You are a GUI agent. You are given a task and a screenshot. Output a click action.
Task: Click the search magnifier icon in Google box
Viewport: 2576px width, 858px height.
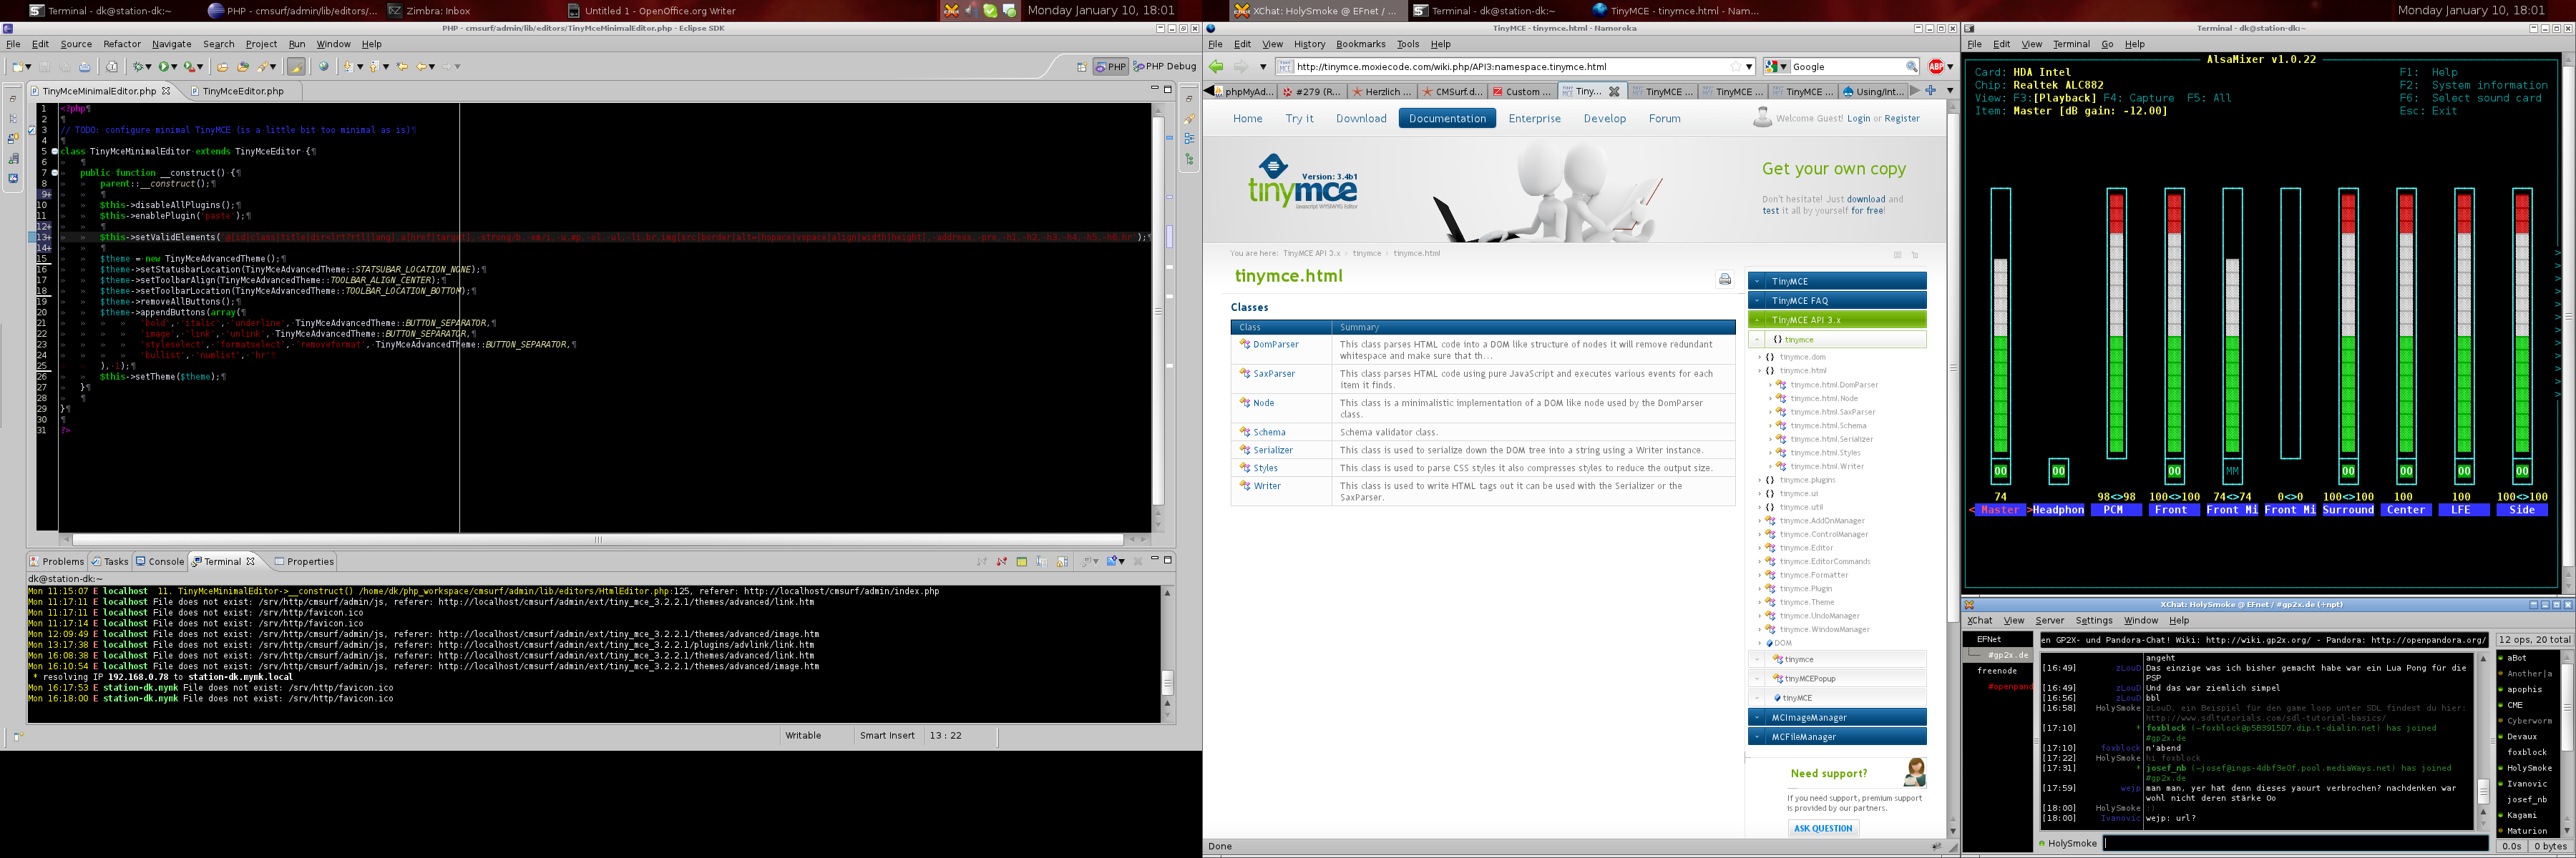coord(1911,67)
